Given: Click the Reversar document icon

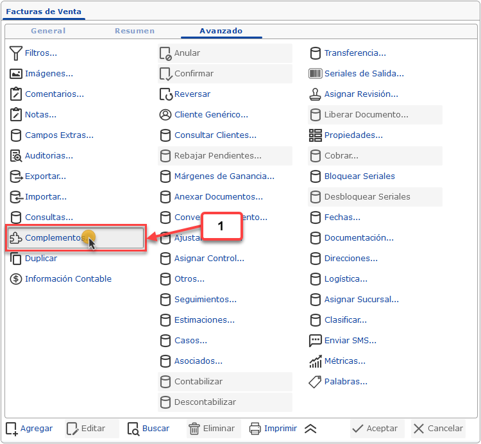Looking at the screenshot, I should click(166, 94).
